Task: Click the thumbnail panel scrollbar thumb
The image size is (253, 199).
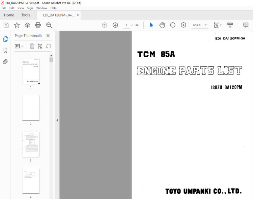Action: point(51,60)
